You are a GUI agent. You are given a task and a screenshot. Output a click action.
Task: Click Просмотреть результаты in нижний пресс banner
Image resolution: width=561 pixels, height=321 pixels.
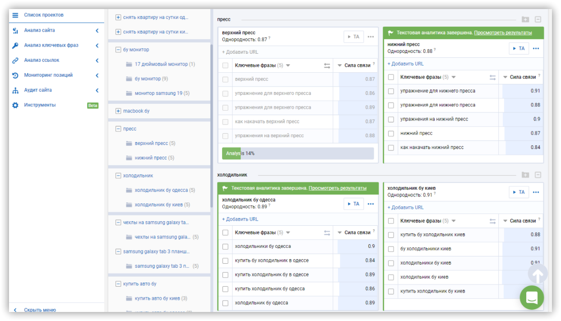pos(503,33)
